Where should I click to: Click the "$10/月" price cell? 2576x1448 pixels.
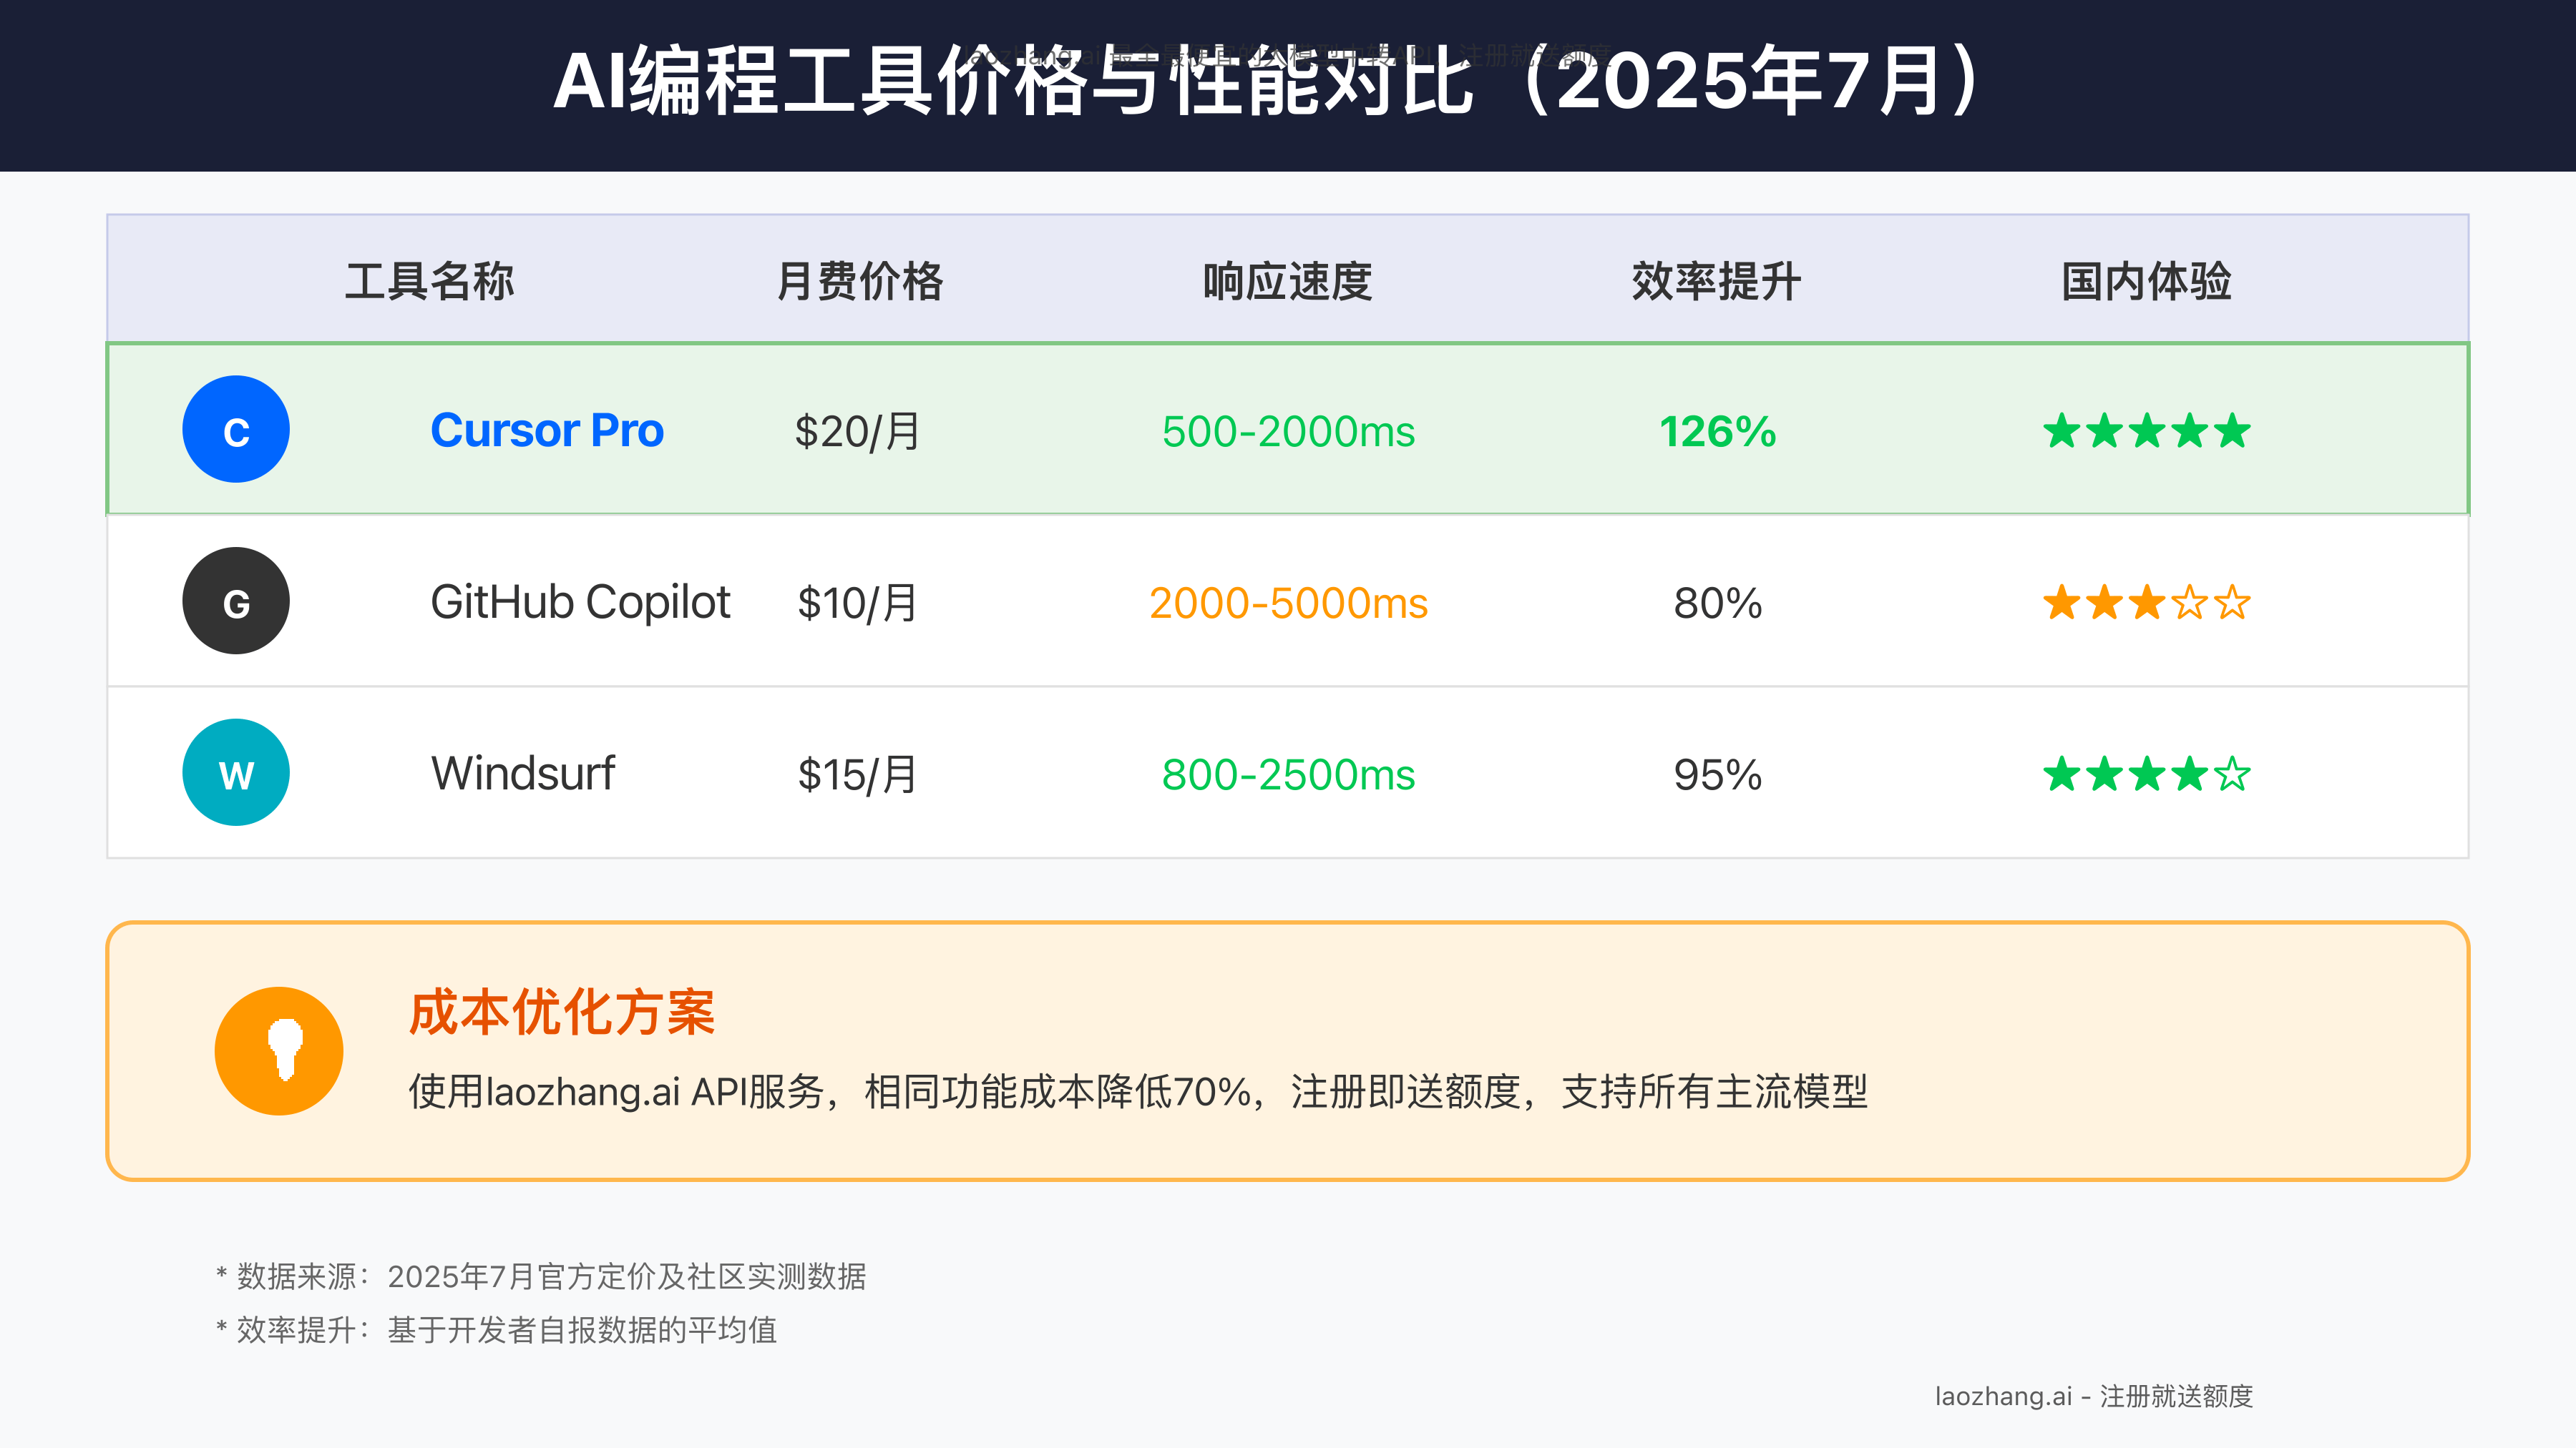coord(858,603)
